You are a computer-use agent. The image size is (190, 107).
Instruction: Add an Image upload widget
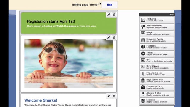click(x=157, y=33)
